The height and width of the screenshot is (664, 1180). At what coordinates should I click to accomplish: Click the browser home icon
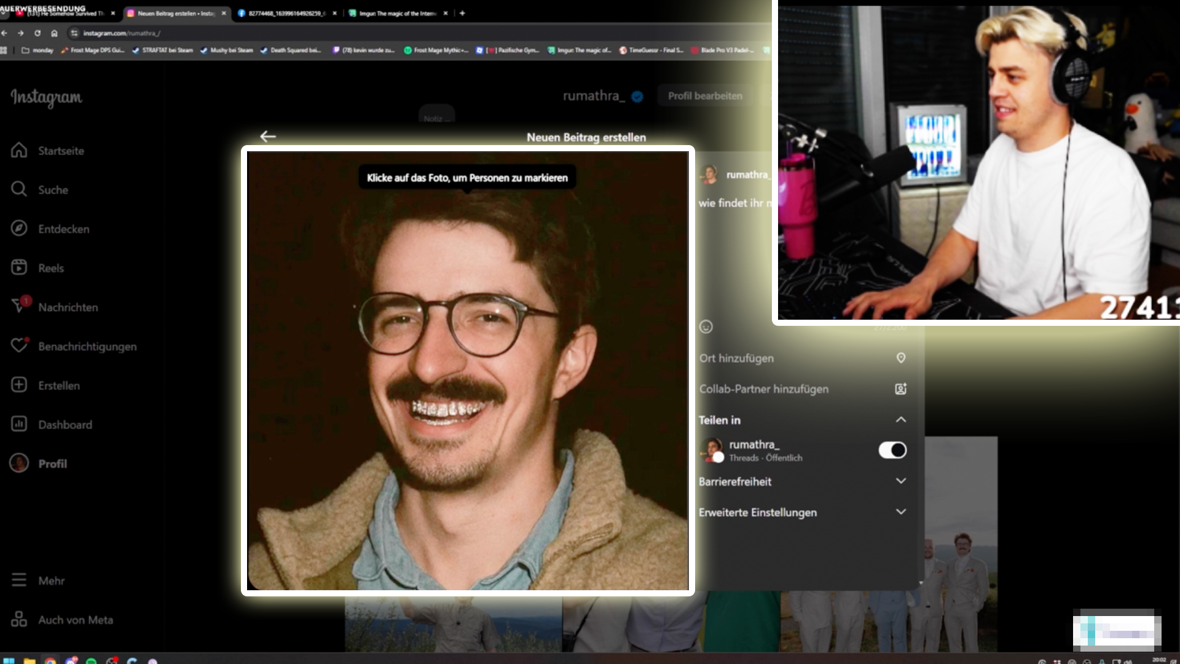click(x=54, y=33)
